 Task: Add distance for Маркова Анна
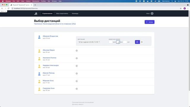point(77,81)
